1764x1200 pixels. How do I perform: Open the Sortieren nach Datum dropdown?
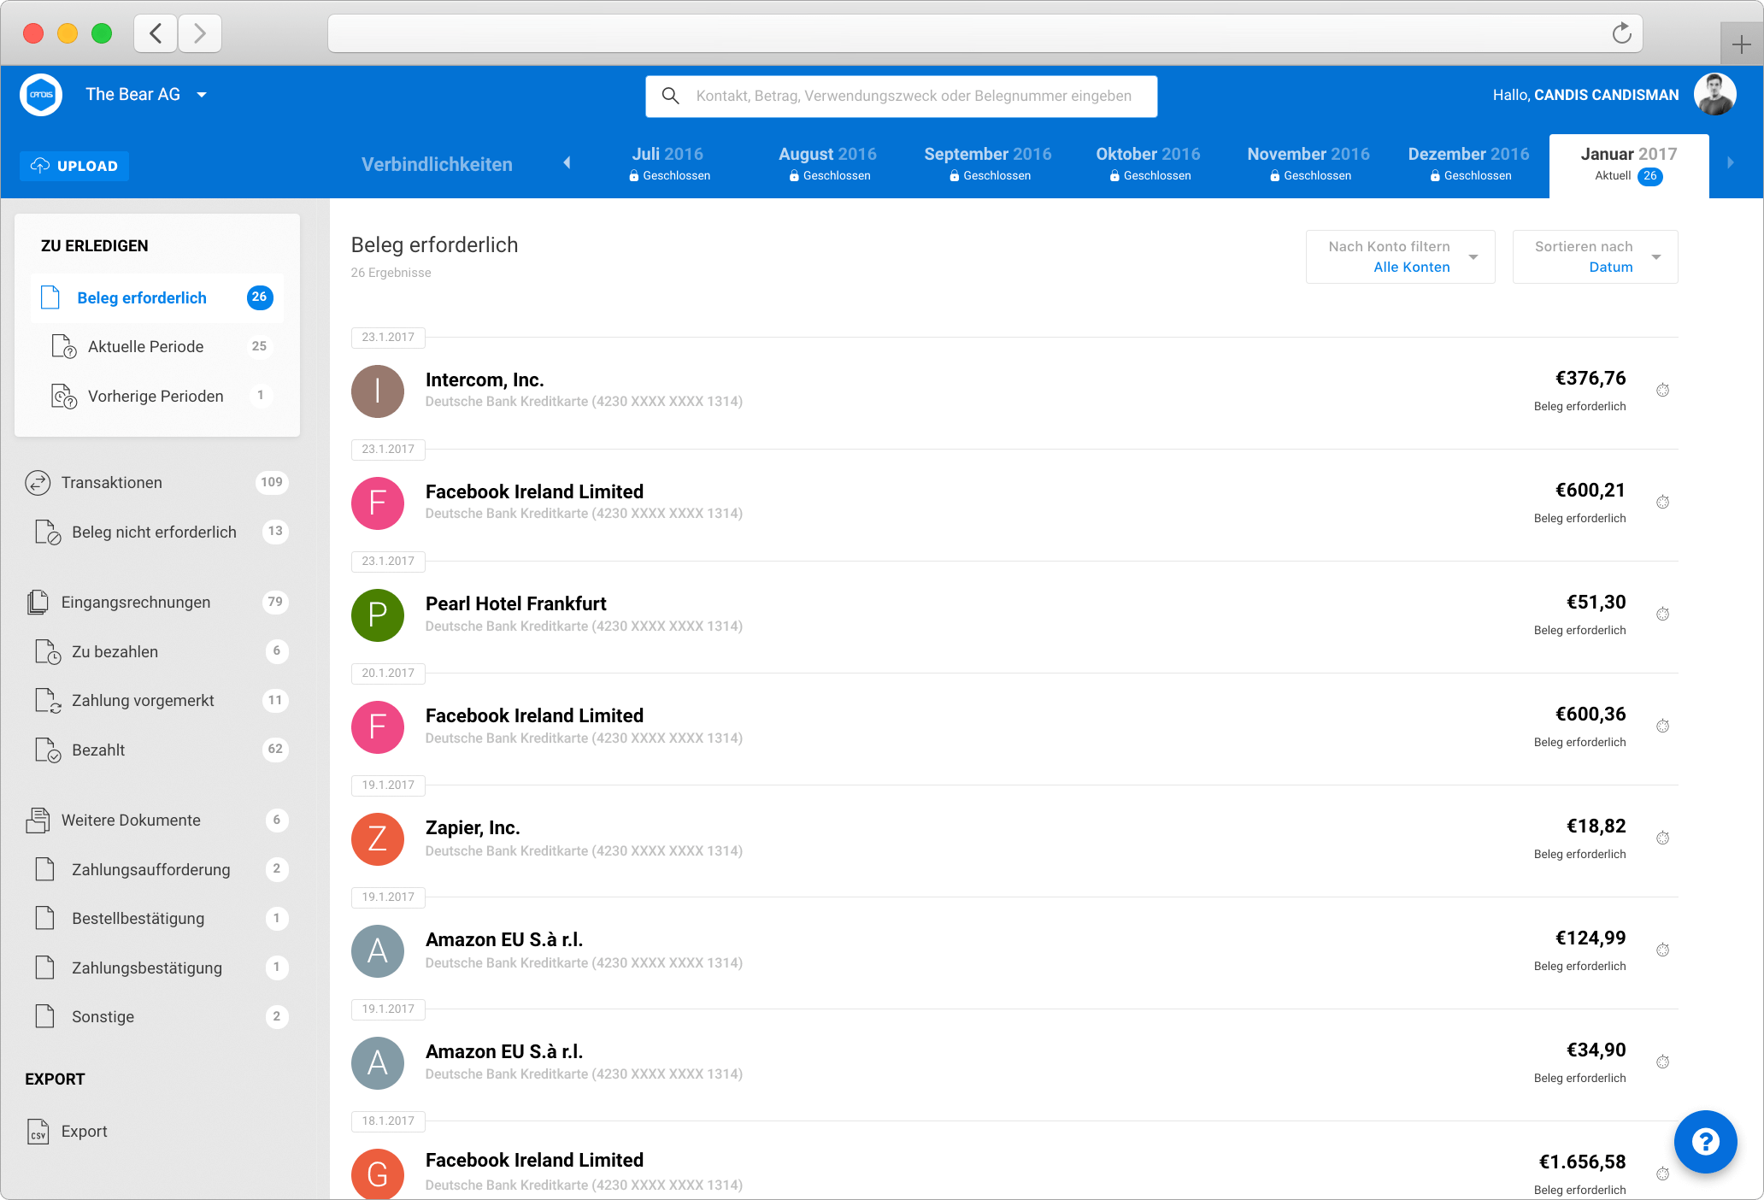click(1595, 256)
